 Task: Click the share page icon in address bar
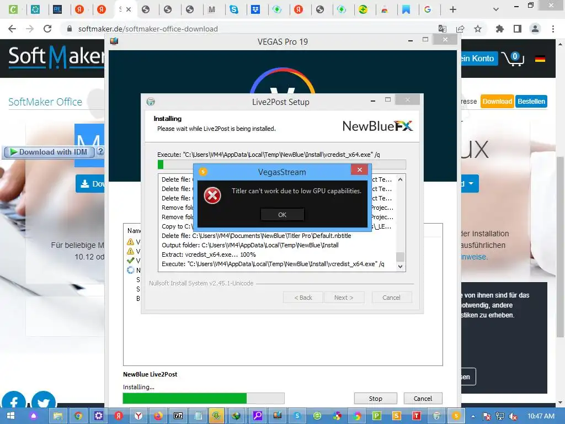460,29
